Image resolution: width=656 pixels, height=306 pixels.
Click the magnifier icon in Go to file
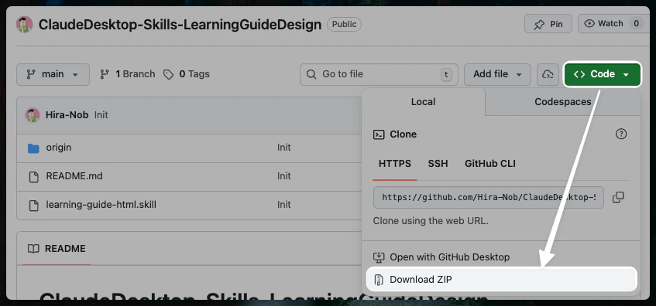pyautogui.click(x=311, y=74)
